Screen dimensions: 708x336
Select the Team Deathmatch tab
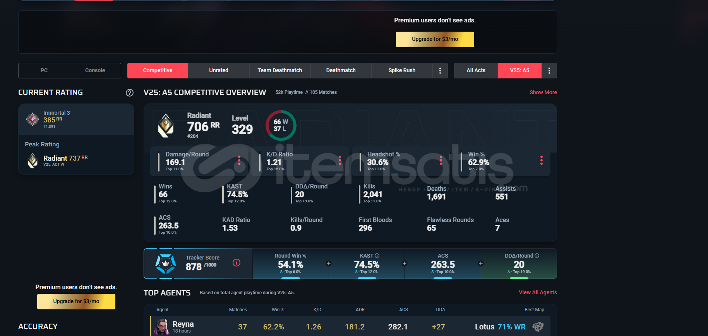point(280,71)
